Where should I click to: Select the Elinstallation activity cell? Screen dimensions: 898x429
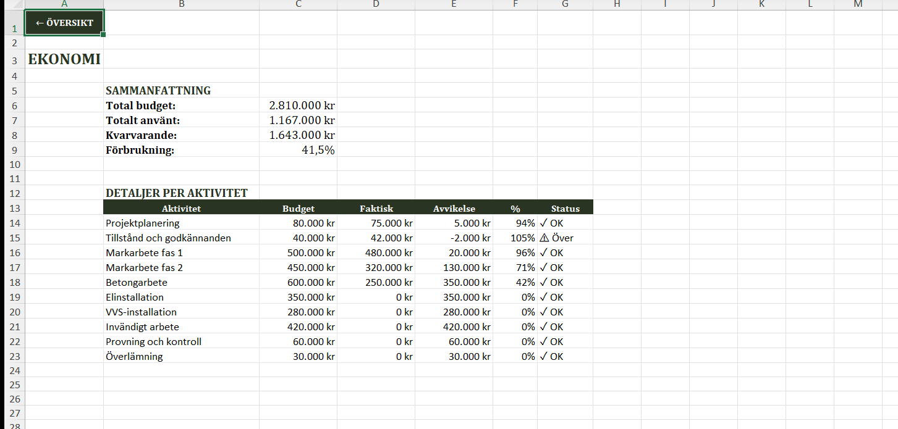pyautogui.click(x=181, y=297)
